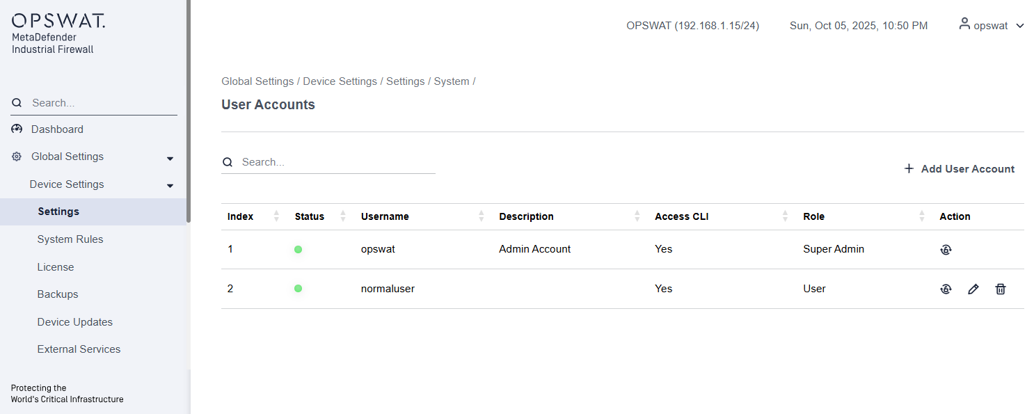The image size is (1034, 414).
Task: Click the sidebar vertical scrollbar
Action: [188, 111]
